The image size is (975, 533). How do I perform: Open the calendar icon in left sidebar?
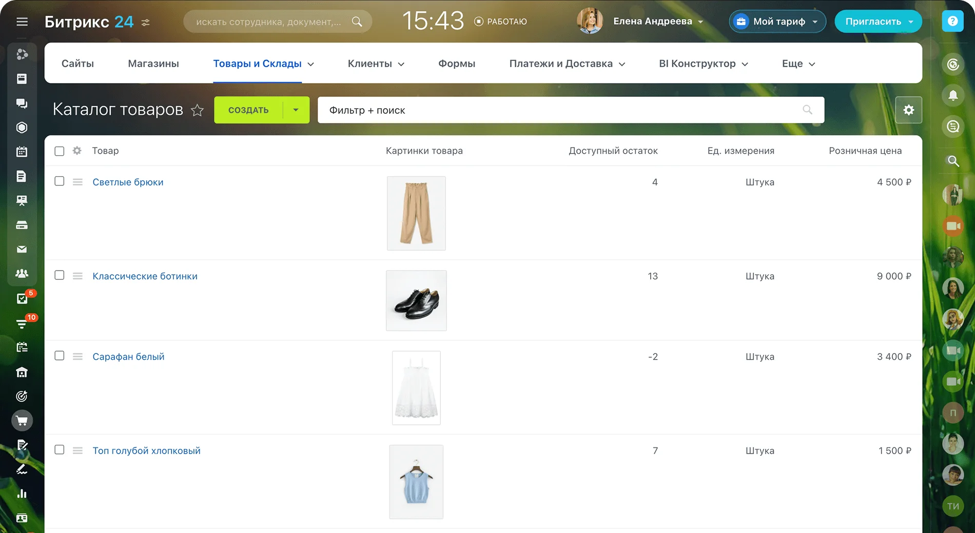click(22, 152)
